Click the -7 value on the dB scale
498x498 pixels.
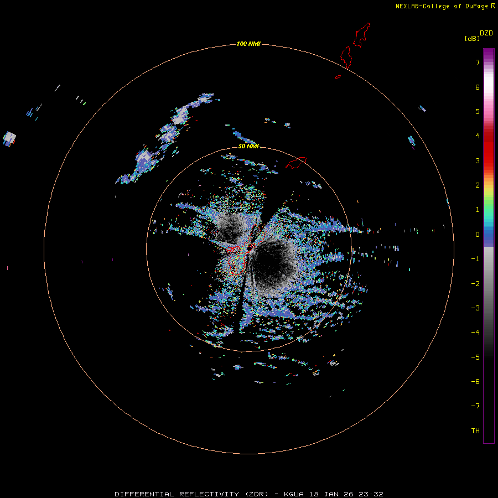(475, 406)
